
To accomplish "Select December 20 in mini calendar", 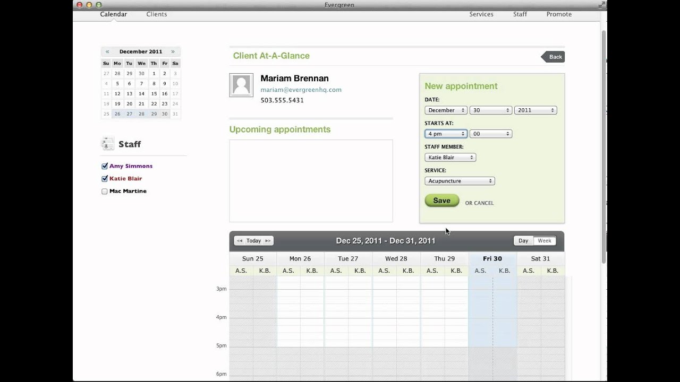I will point(129,104).
